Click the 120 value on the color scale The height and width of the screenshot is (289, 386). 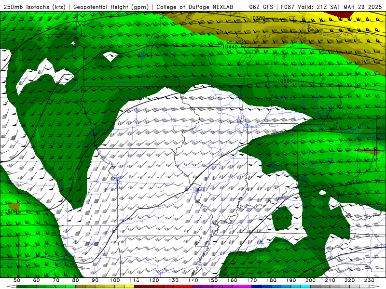(154, 280)
